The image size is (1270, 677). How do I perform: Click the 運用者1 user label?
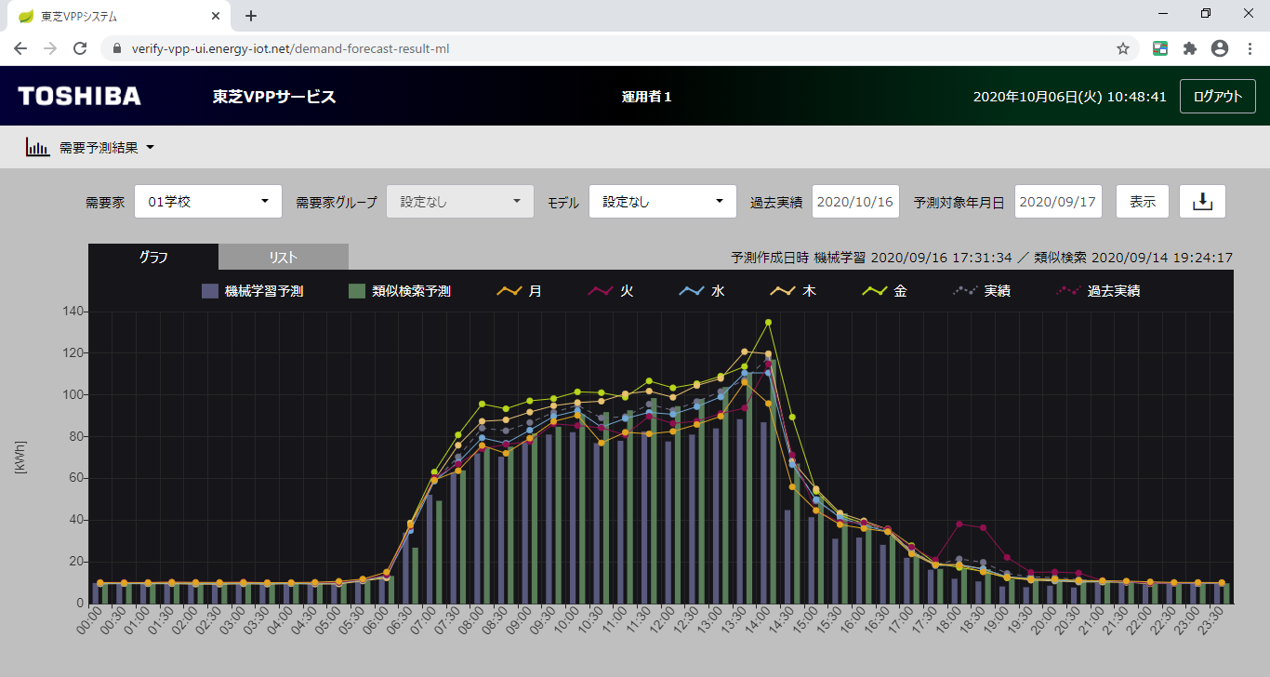coord(646,96)
